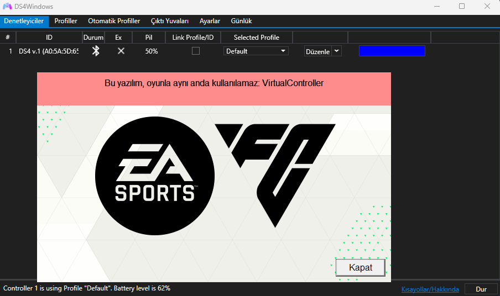Open the Ayarlar tab

[210, 21]
